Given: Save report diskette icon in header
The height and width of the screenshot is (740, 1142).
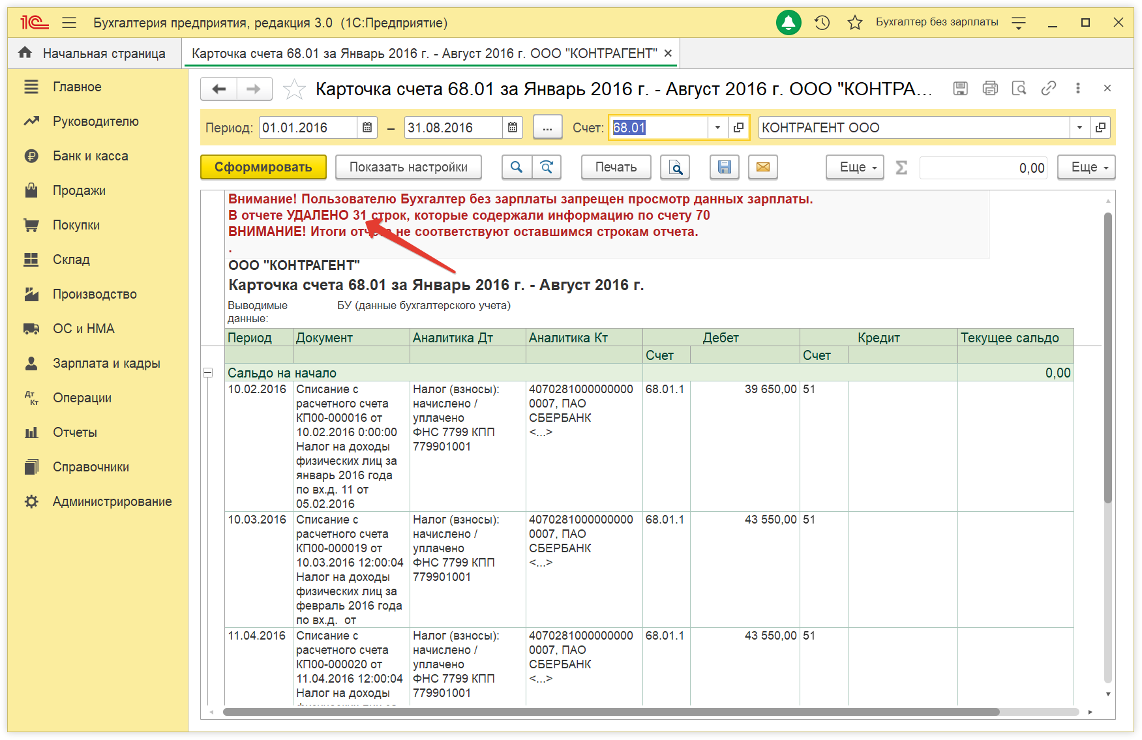Looking at the screenshot, I should [x=960, y=88].
